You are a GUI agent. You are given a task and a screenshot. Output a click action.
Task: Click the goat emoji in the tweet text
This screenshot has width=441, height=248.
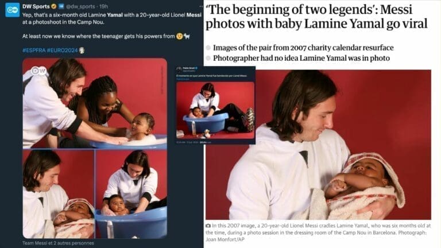pyautogui.click(x=187, y=36)
